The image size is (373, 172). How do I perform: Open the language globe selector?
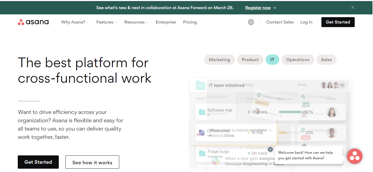251,22
